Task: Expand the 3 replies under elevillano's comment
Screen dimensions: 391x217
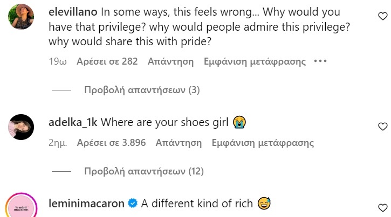Action: click(142, 90)
